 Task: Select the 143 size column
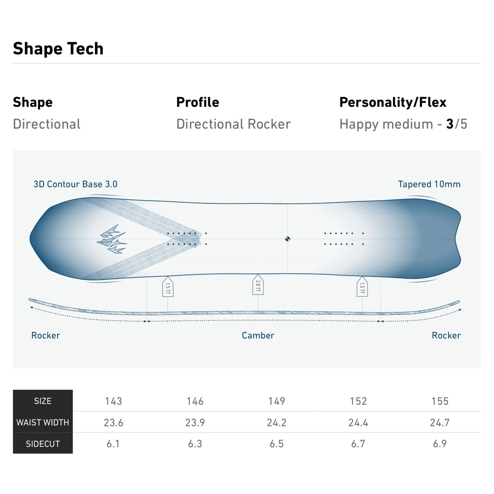tap(113, 401)
